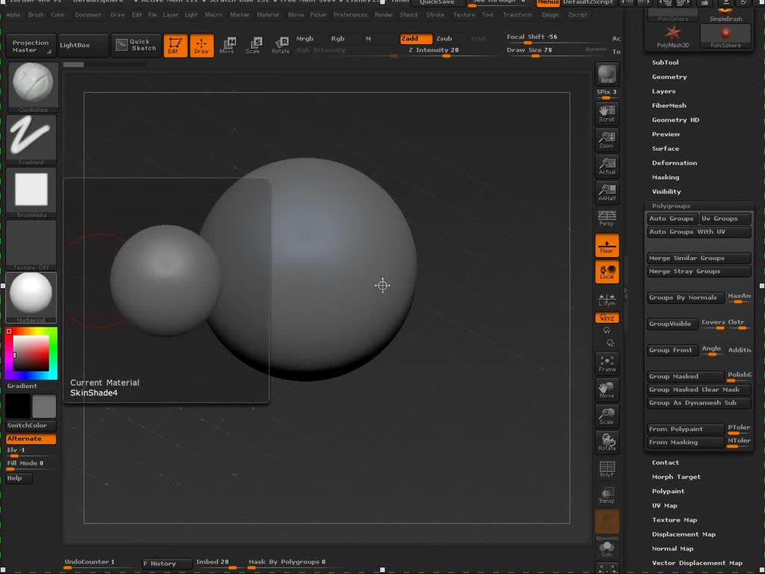Viewport: 765px width, 574px height.
Task: Open the Preferences menu
Action: pos(350,15)
